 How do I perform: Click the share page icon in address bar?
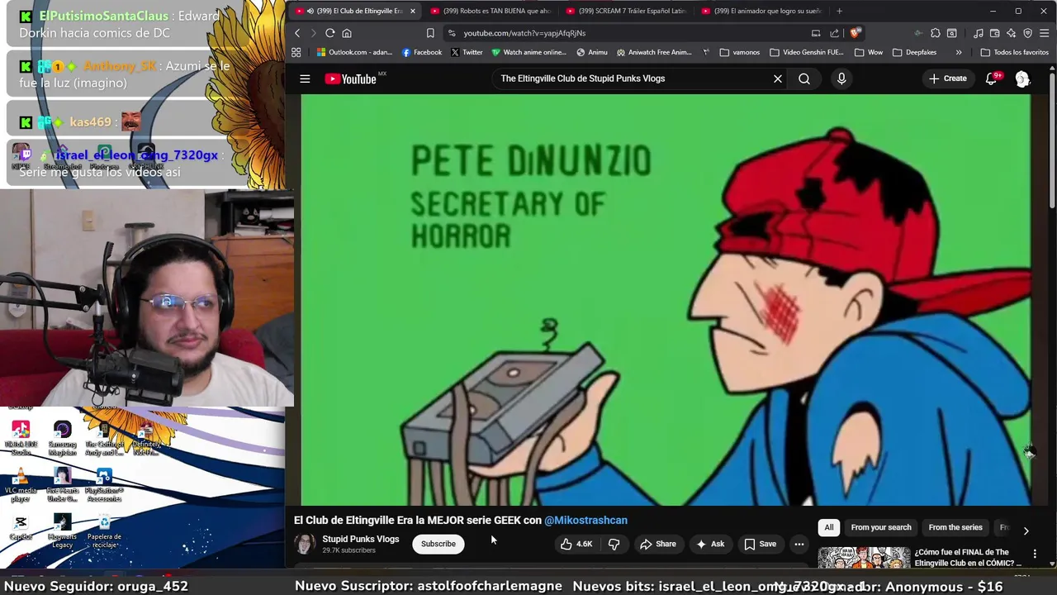[x=834, y=33]
